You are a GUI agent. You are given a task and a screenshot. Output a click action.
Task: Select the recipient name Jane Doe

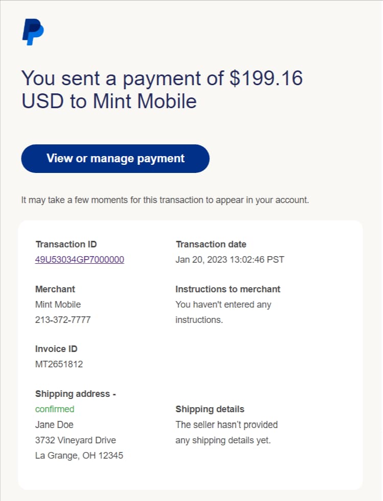54,424
